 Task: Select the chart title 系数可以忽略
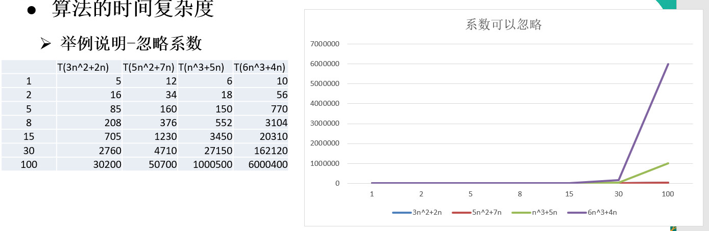coord(503,24)
